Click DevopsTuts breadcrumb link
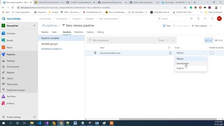224x126 pixels. click(x=62, y=19)
